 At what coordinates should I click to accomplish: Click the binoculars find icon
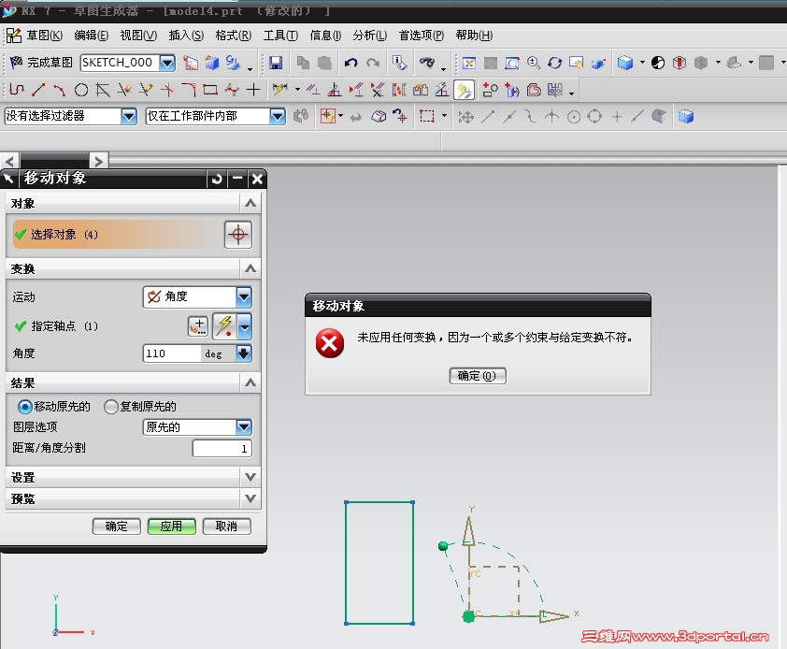tap(427, 63)
